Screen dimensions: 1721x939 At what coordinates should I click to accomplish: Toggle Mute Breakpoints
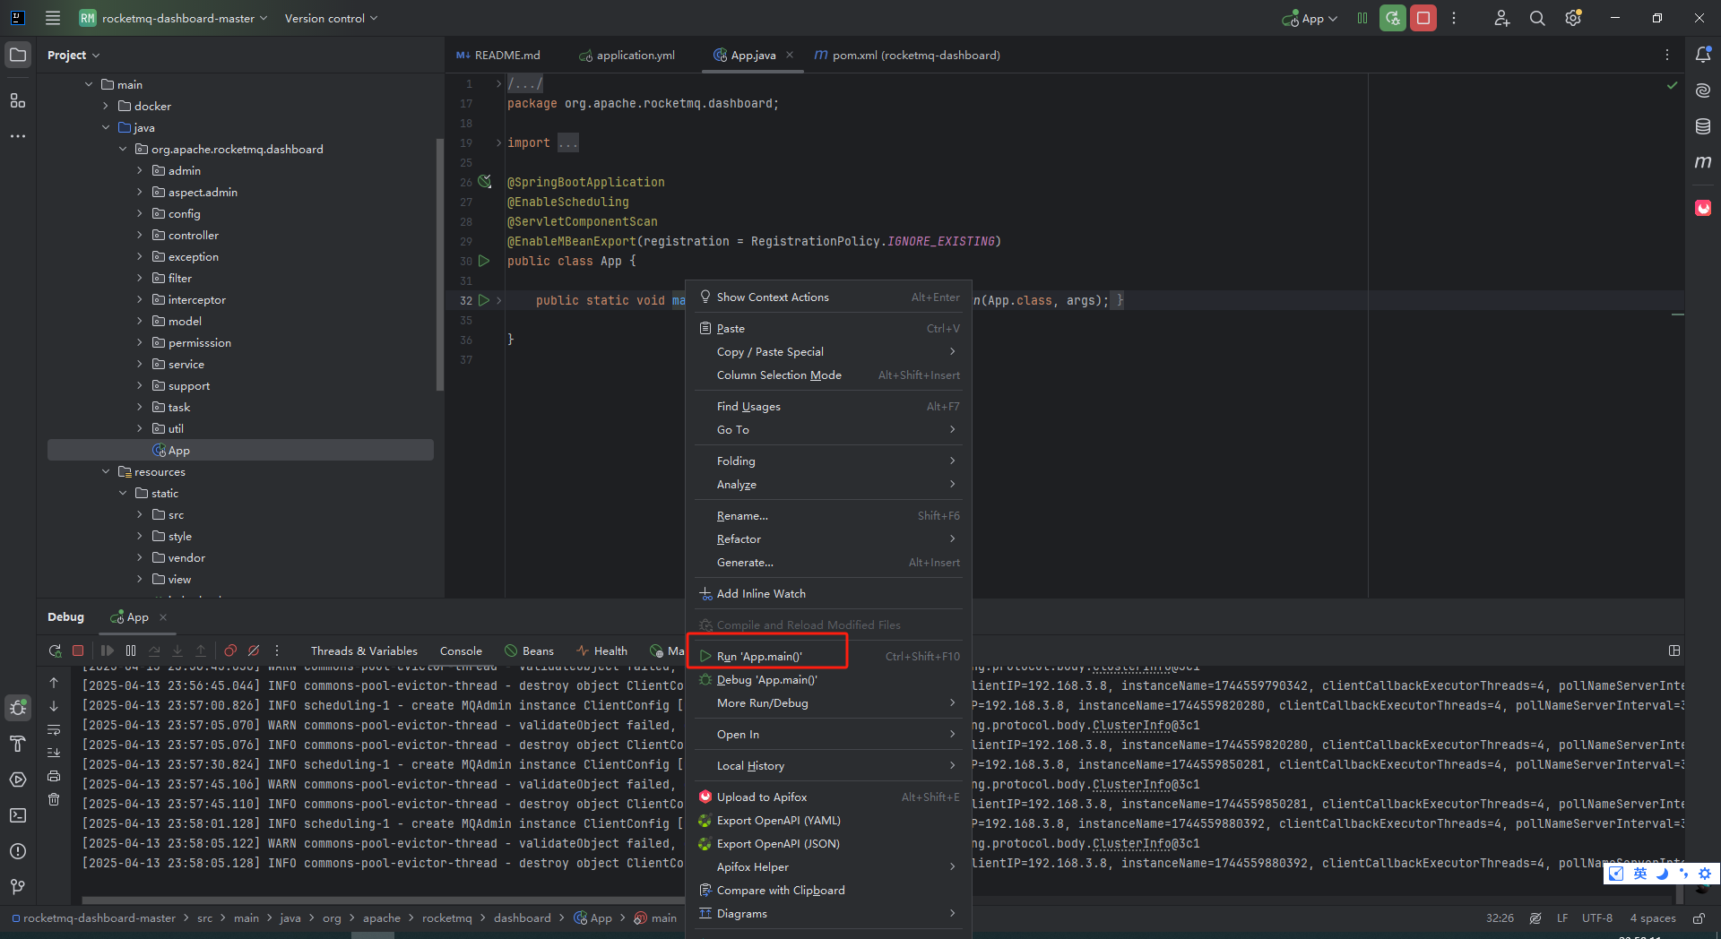coord(254,650)
